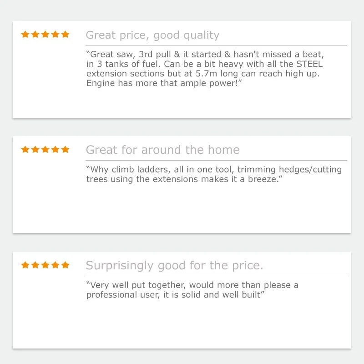Select the first star of the "Great for around the home" review
Viewport: 364px width, 364px height.
25,149
